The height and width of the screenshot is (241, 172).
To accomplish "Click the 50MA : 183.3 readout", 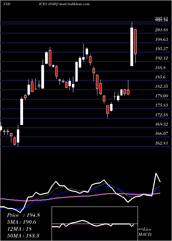I will (23, 235).
